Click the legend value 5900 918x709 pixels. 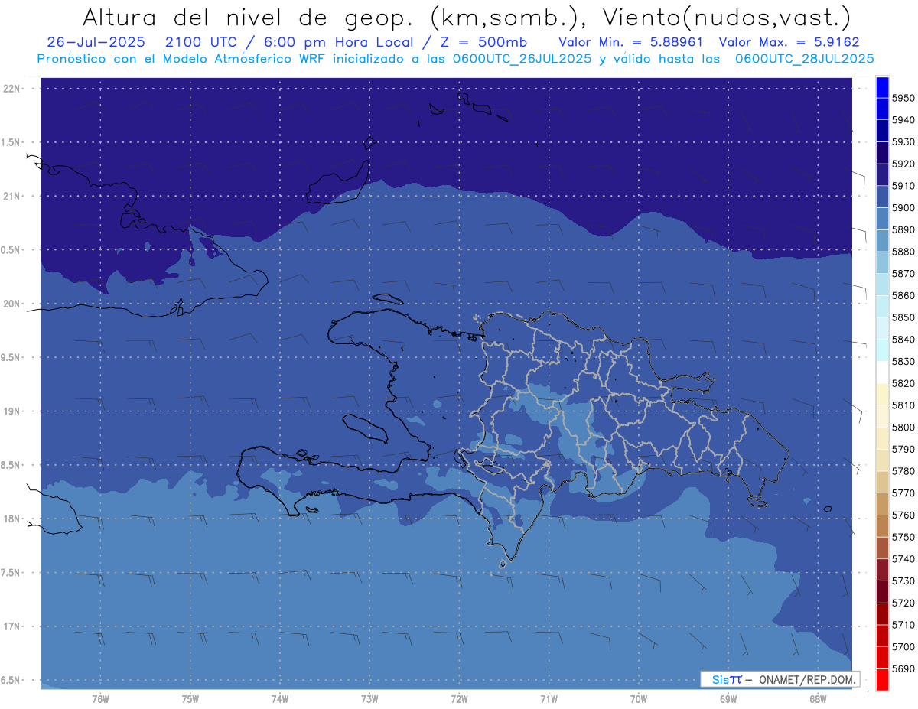click(x=903, y=207)
